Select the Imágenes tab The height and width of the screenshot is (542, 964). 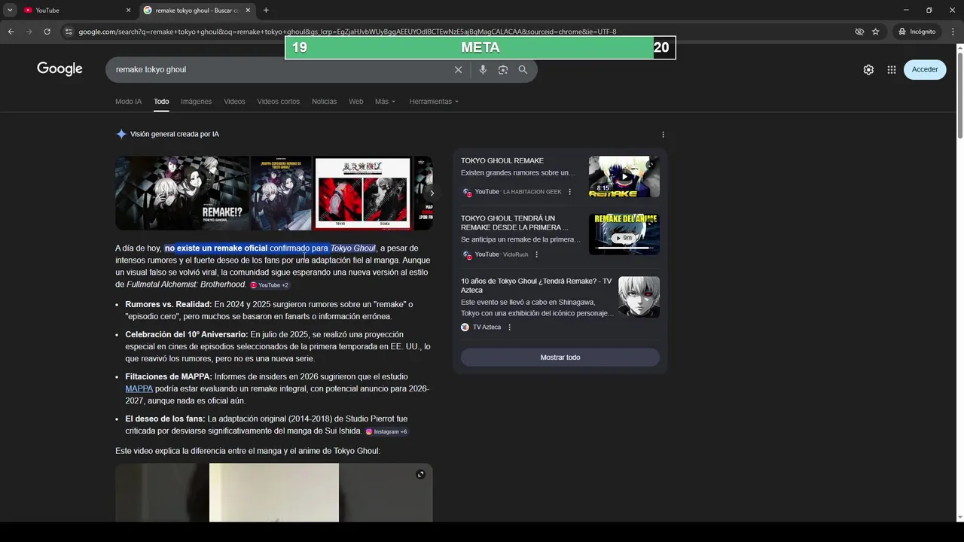tap(196, 102)
